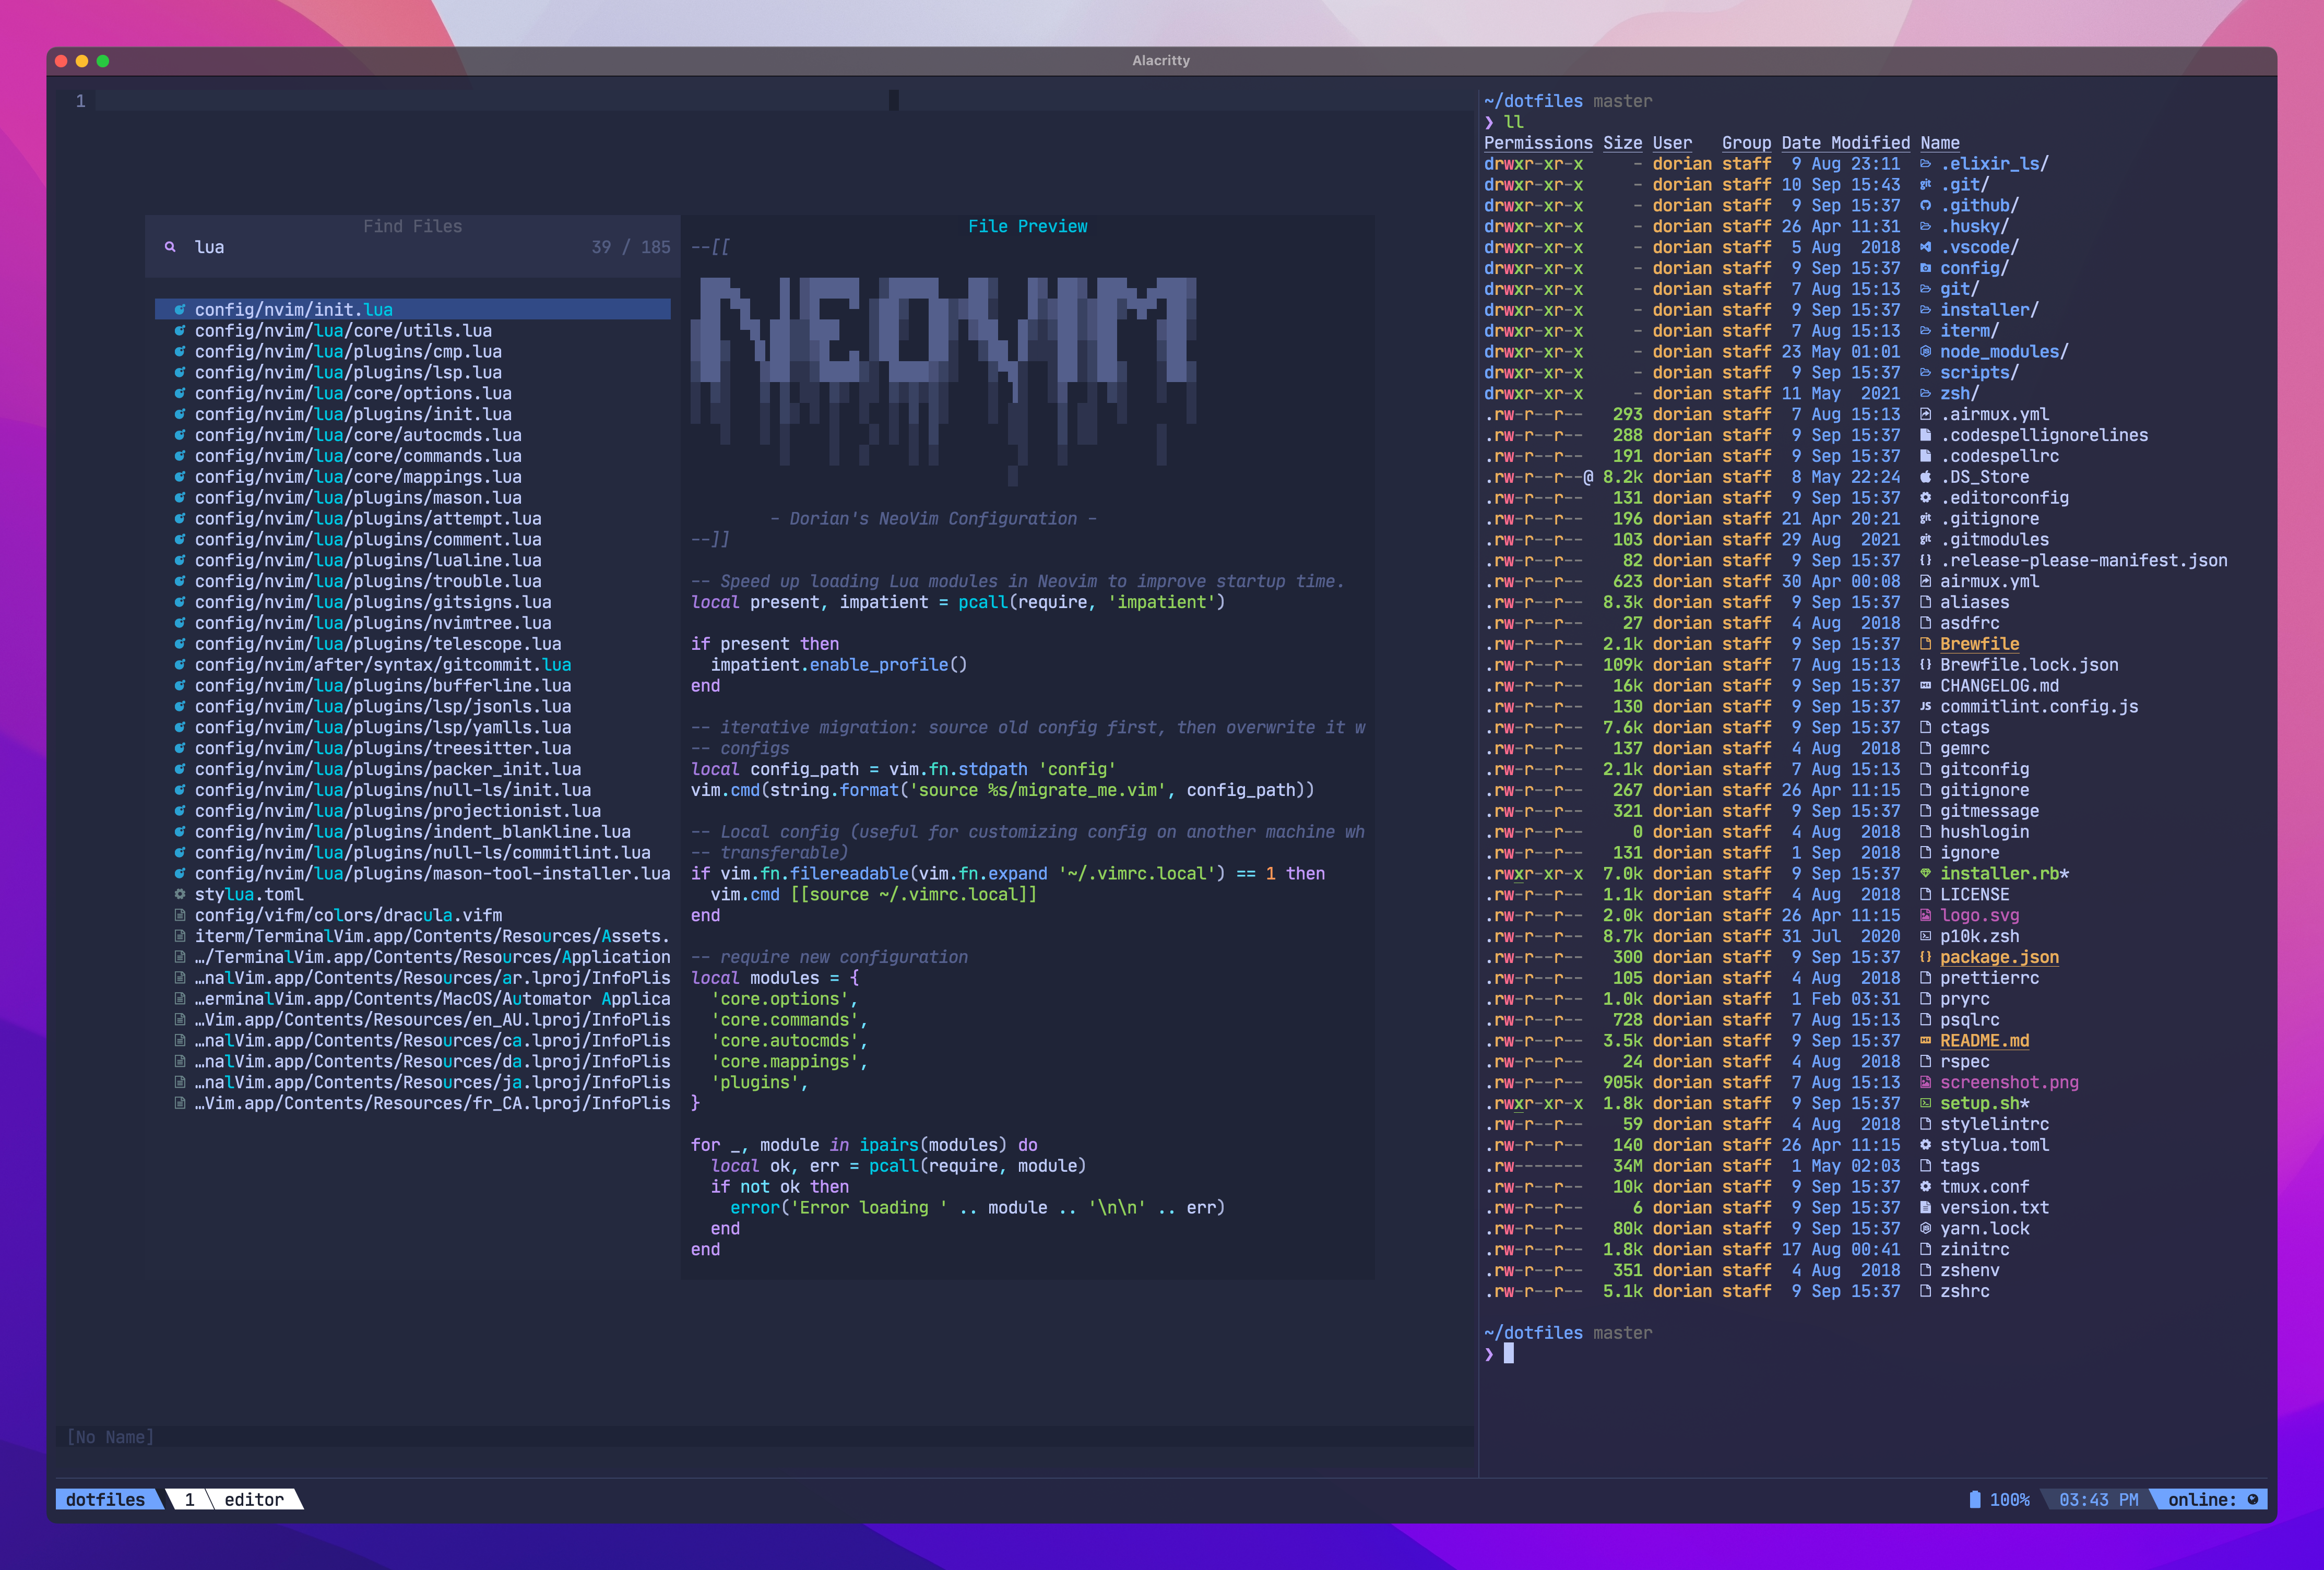This screenshot has height=1570, width=2324.
Task: Click the User column header
Action: (x=1672, y=143)
